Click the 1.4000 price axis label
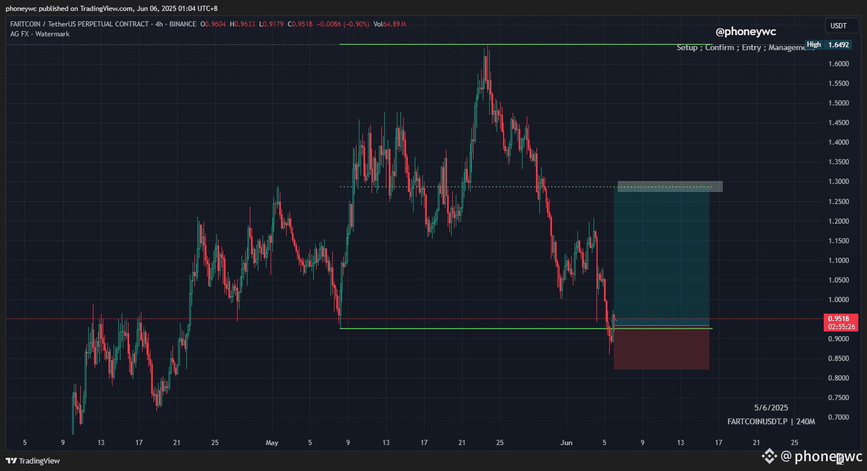 click(839, 142)
